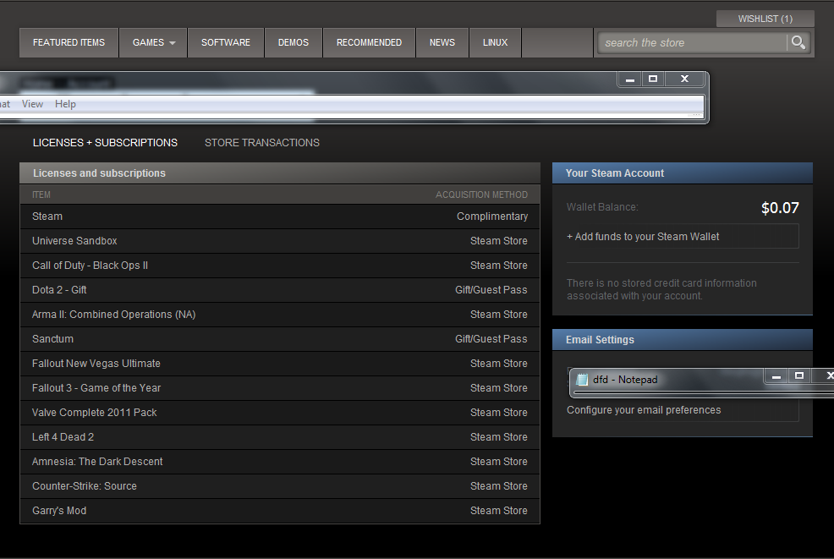Click the $0.07 wallet balance

[x=780, y=207]
